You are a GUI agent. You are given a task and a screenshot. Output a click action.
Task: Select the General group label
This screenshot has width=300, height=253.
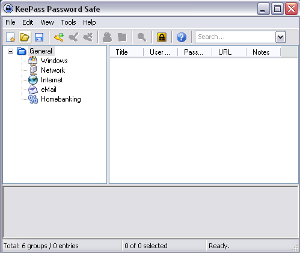point(41,51)
